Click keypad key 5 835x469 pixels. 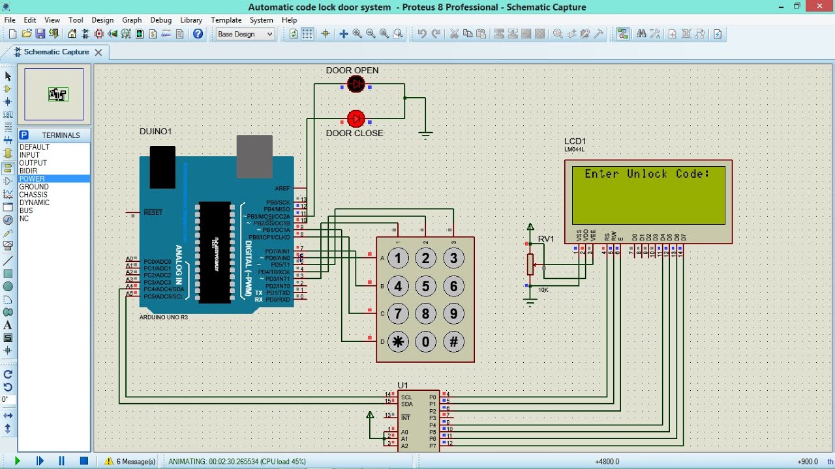[426, 286]
